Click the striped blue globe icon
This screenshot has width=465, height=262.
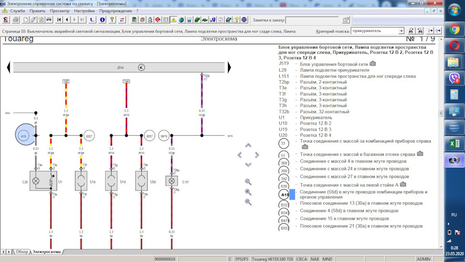(x=244, y=20)
